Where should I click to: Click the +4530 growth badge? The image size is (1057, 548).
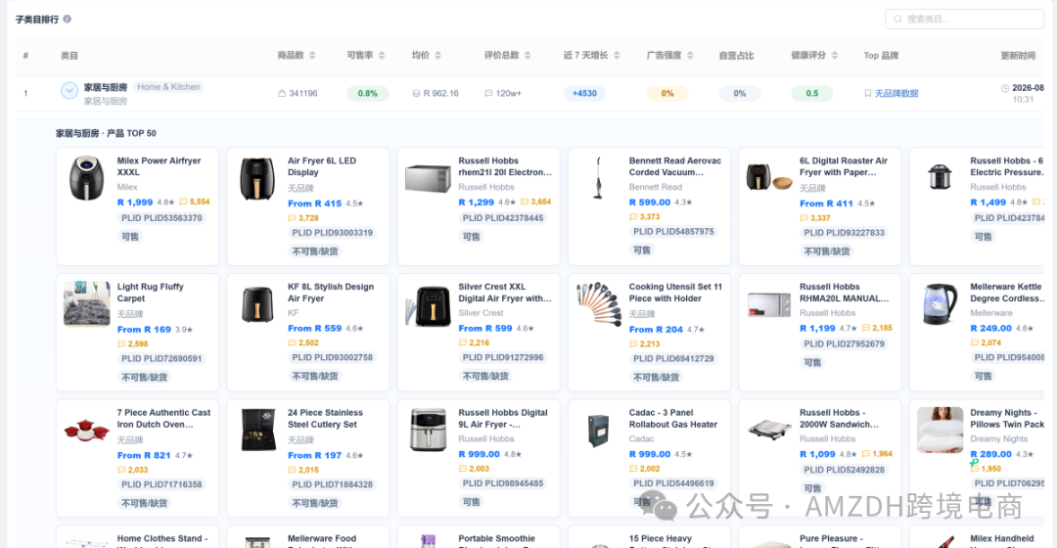coord(584,94)
